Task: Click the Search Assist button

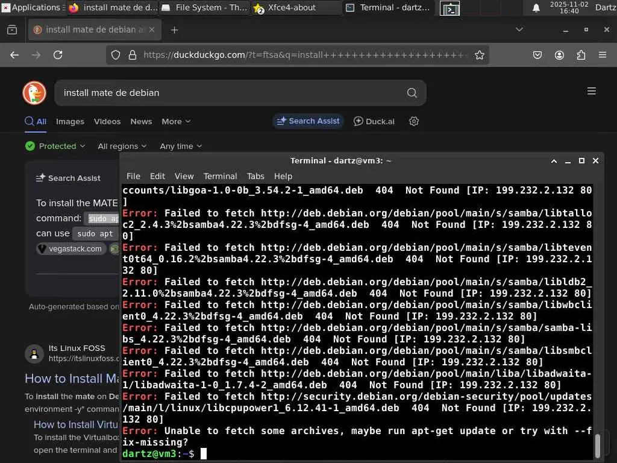Action: 308,121
